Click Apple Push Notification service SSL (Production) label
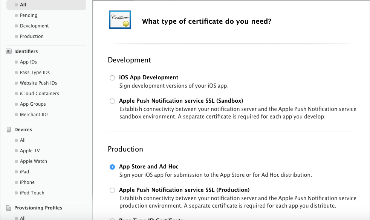This screenshot has width=370, height=220. tap(184, 190)
